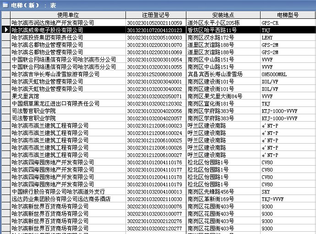Select the 安装地点 column header
316x234 pixels.
223,15
